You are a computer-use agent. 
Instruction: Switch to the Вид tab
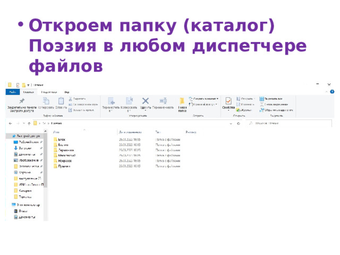pyautogui.click(x=67, y=92)
